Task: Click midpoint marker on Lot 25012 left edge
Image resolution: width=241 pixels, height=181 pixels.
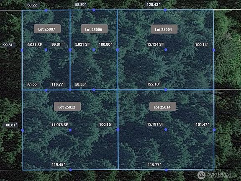Action: (23, 131)
